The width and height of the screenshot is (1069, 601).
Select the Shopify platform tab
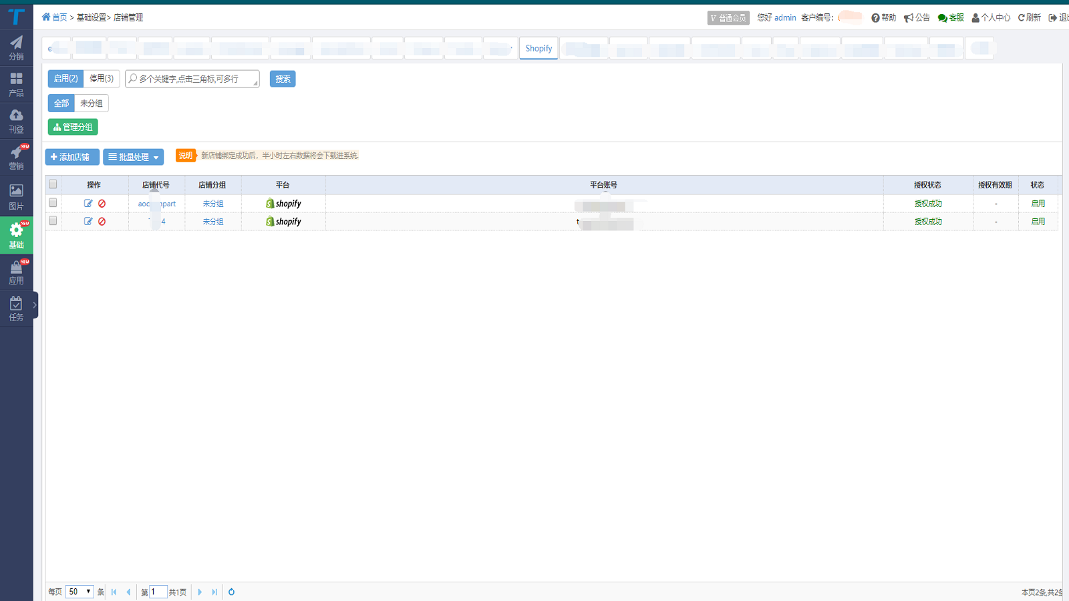pyautogui.click(x=539, y=48)
